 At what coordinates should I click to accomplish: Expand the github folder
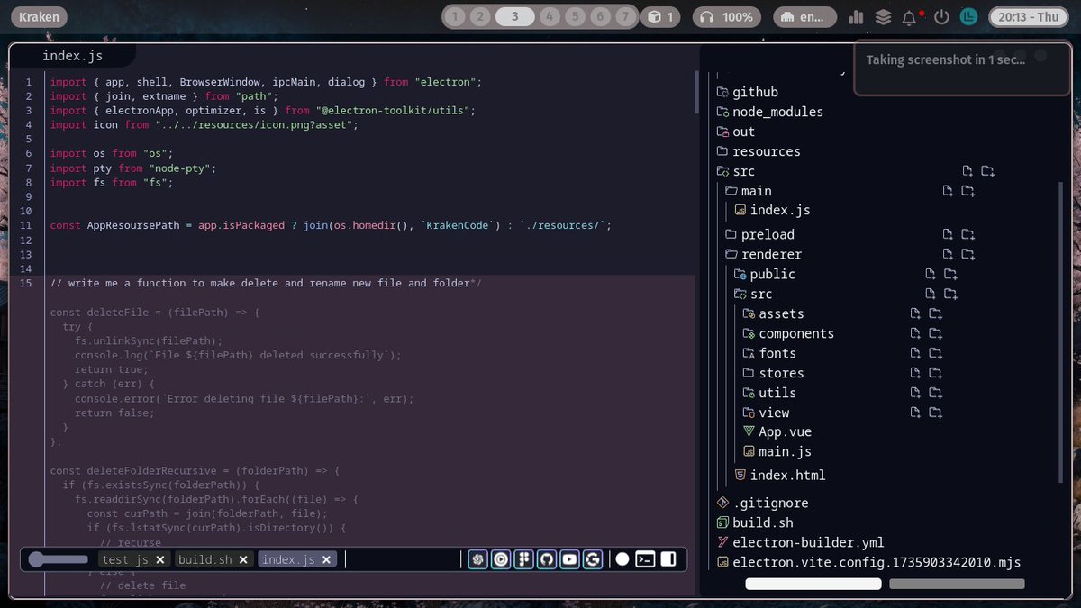tap(747, 92)
